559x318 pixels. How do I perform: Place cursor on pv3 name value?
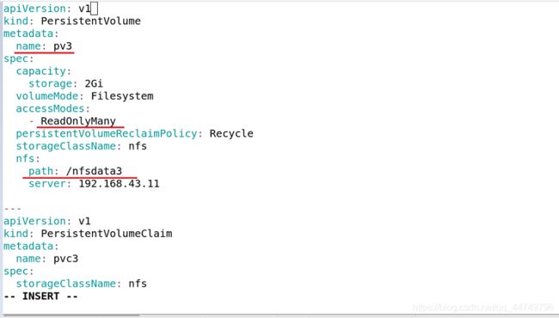63,46
